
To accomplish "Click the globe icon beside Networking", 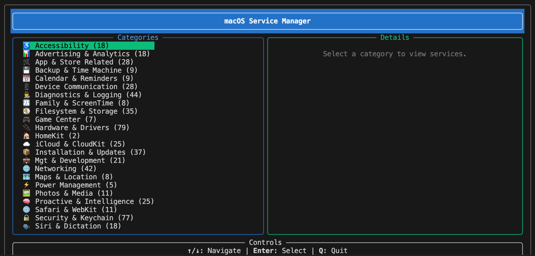I will coord(26,168).
